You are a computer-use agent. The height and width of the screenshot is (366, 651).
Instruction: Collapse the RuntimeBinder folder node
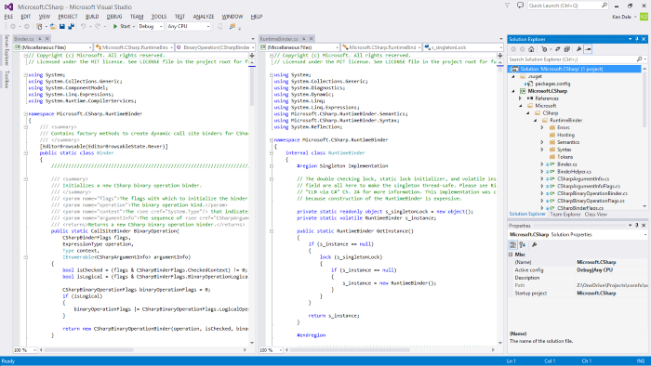(535, 120)
